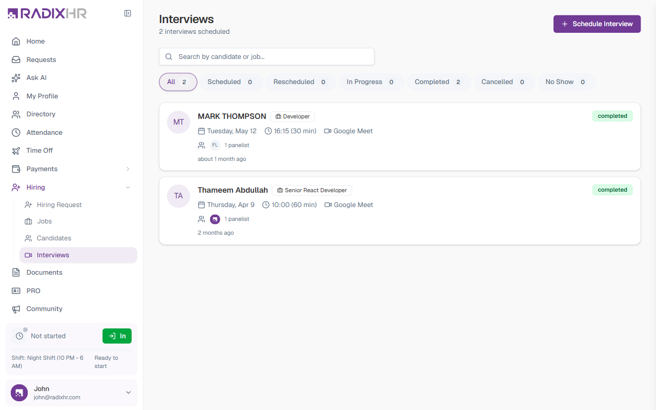Click the Requests inbox icon
The height and width of the screenshot is (410, 656).
[16, 59]
